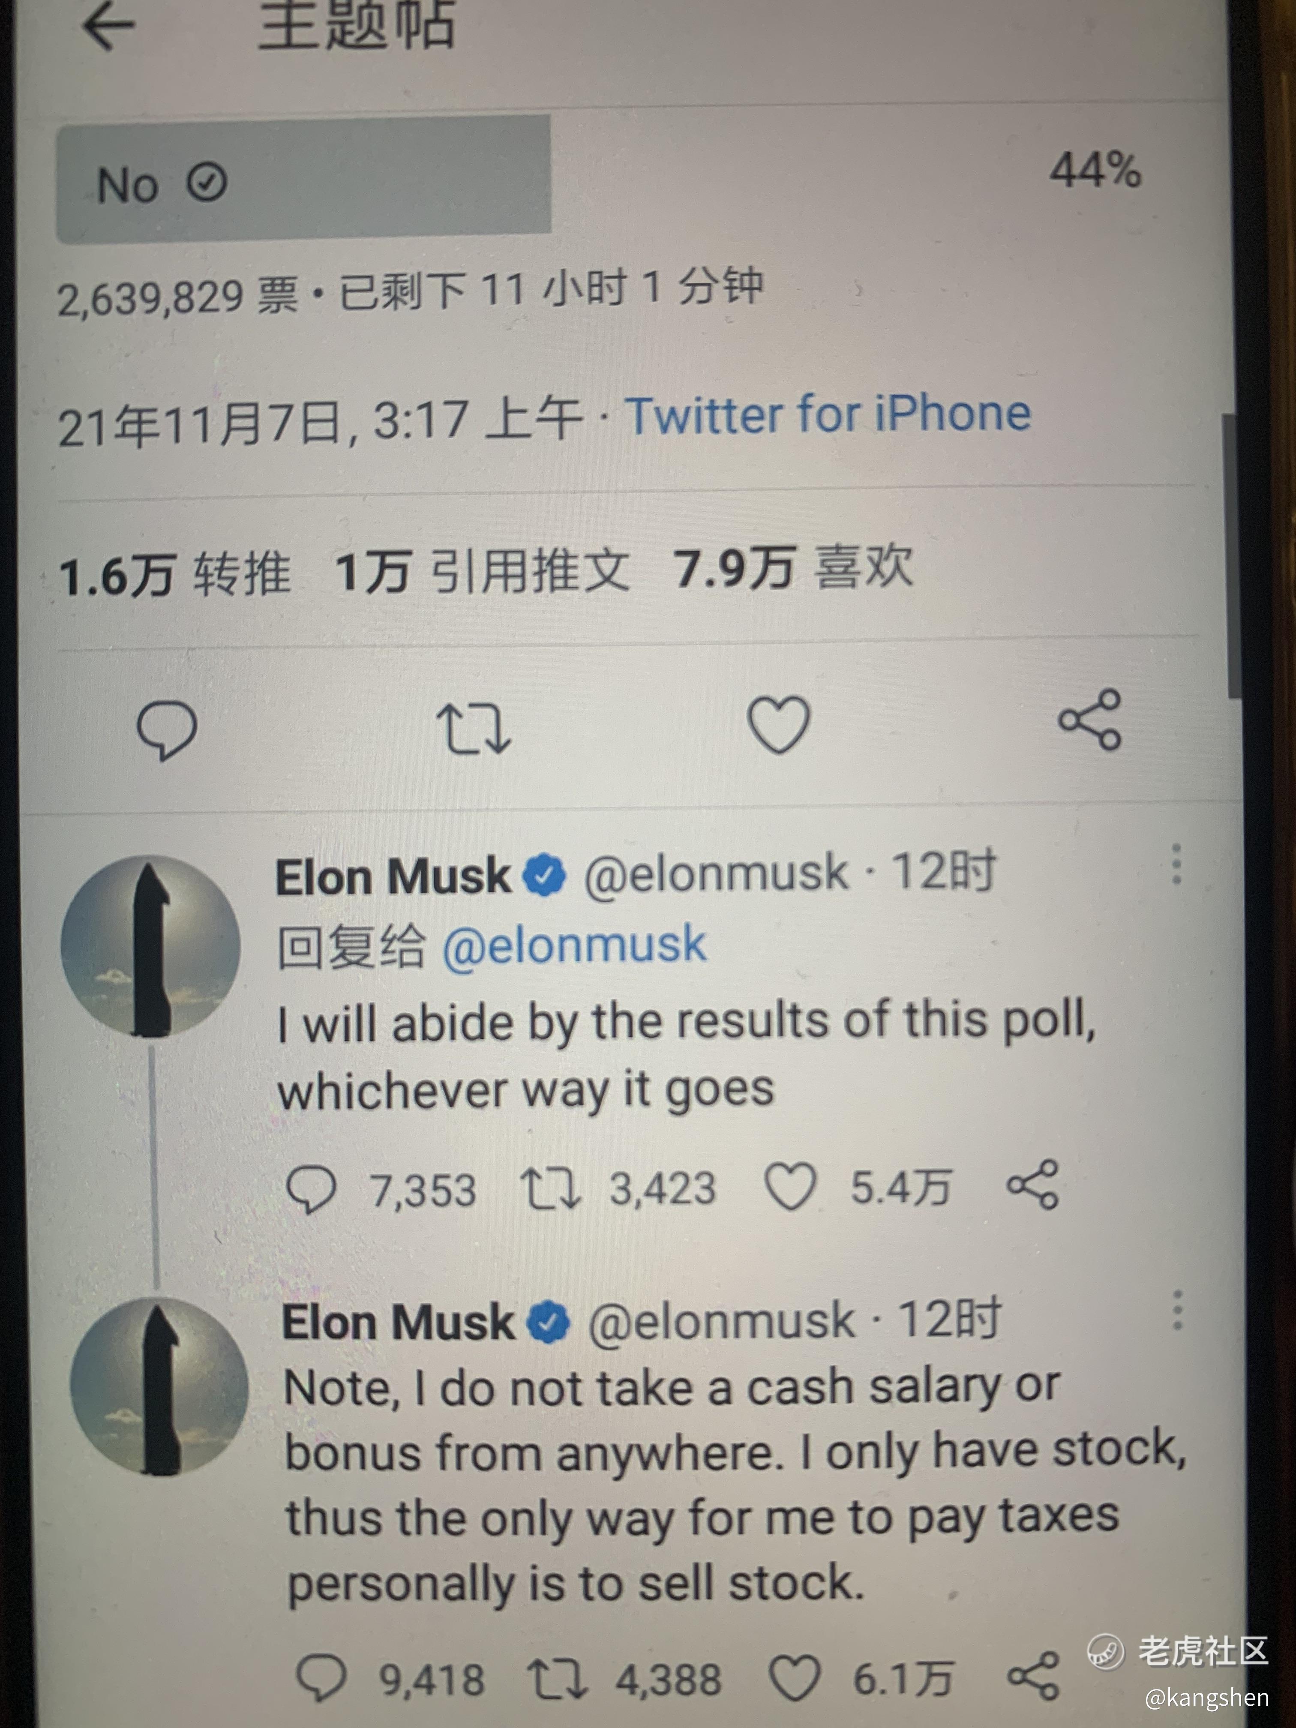This screenshot has width=1296, height=1728.
Task: Open the @elonmusk mention link
Action: click(x=574, y=945)
